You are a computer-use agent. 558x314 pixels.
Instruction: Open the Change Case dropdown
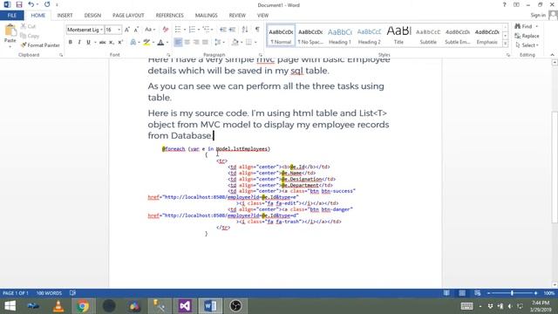click(x=150, y=30)
